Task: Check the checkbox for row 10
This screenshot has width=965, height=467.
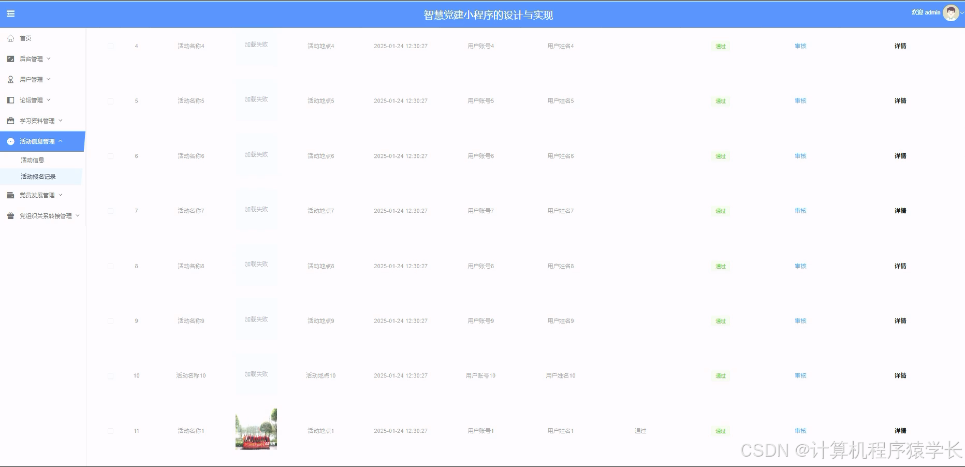Action: [x=110, y=376]
